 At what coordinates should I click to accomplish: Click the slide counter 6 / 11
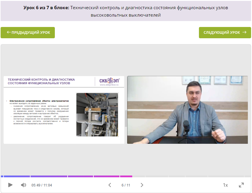coord(126,185)
